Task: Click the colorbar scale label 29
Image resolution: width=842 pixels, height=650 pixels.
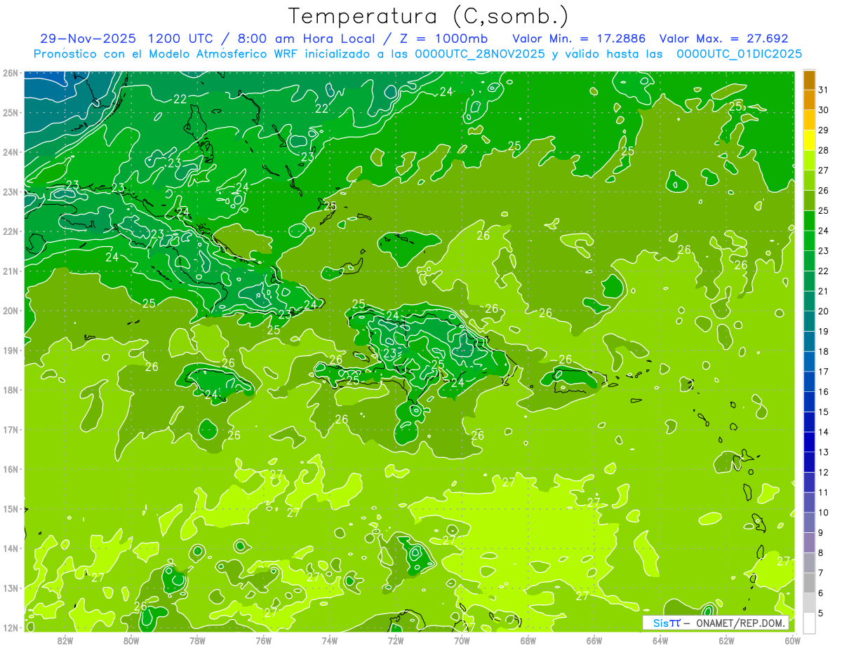Action: pyautogui.click(x=824, y=130)
